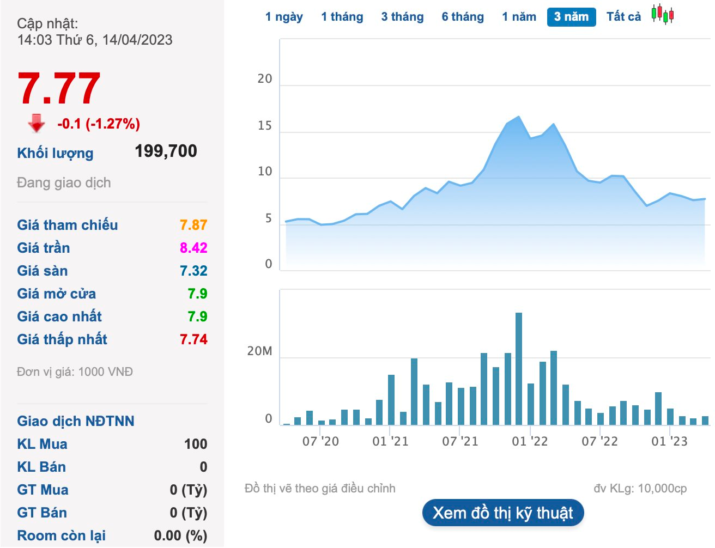Click the 'Đơn vị giá: 1000 VNĐ' note
Viewport: 715px width, 548px height.
[75, 372]
